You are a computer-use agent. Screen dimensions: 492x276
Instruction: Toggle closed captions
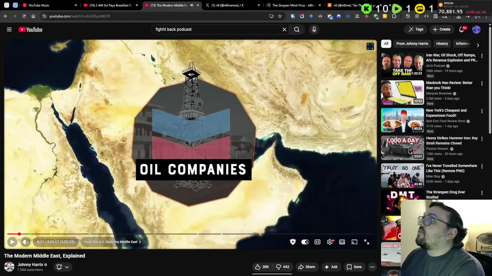[317, 242]
